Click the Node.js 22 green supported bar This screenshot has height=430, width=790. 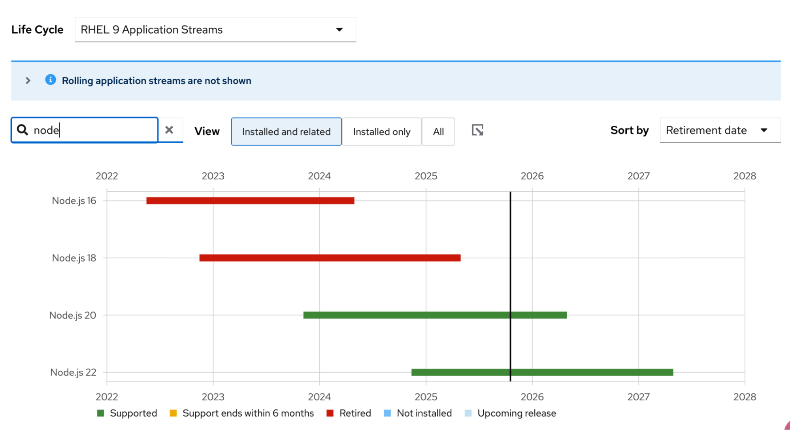(542, 372)
